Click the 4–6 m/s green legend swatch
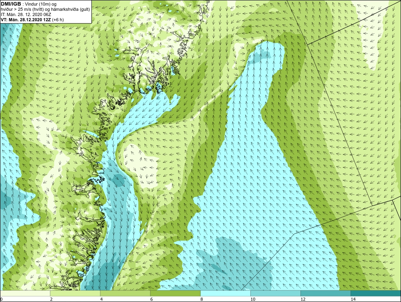The image size is (401, 302). click(x=125, y=293)
